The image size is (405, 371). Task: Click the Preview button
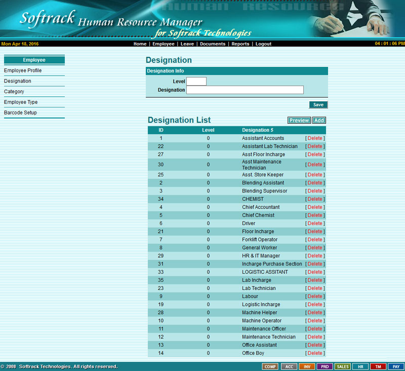pos(299,120)
